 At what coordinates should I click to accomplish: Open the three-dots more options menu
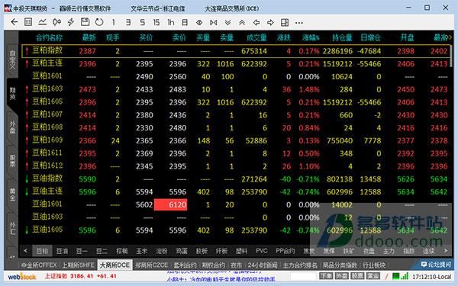click(x=298, y=23)
